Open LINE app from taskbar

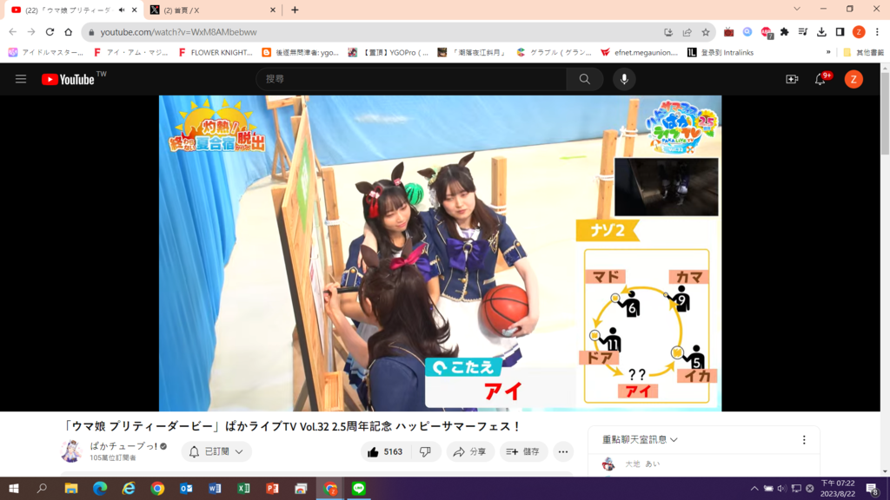(x=359, y=488)
